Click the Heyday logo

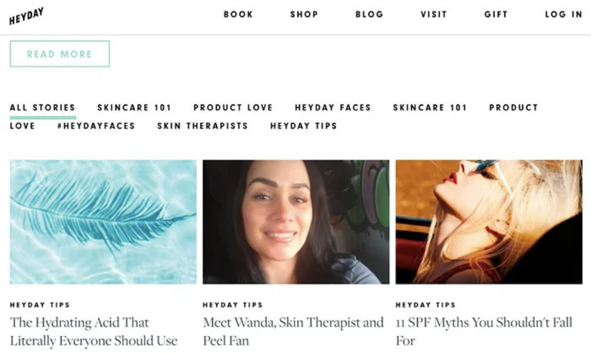[27, 16]
